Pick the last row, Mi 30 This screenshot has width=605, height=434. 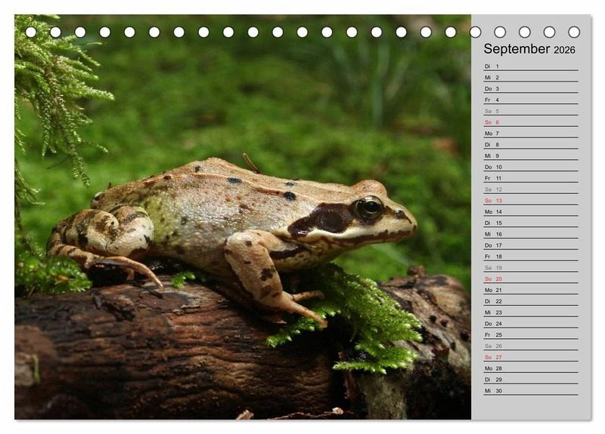[530, 390]
